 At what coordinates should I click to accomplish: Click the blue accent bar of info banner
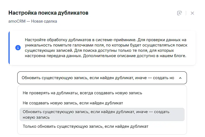9,48
